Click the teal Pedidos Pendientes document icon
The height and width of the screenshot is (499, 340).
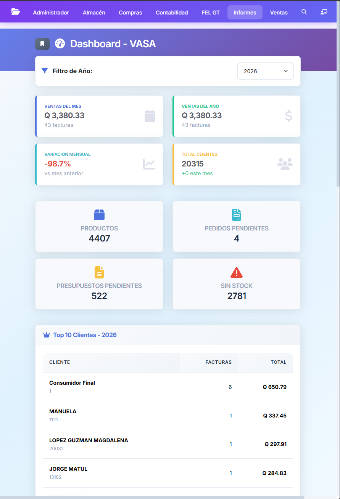[237, 215]
